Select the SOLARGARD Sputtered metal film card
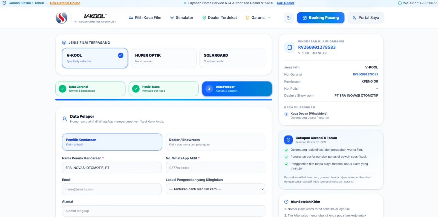Viewport: 438px width, 217px height. [232, 58]
